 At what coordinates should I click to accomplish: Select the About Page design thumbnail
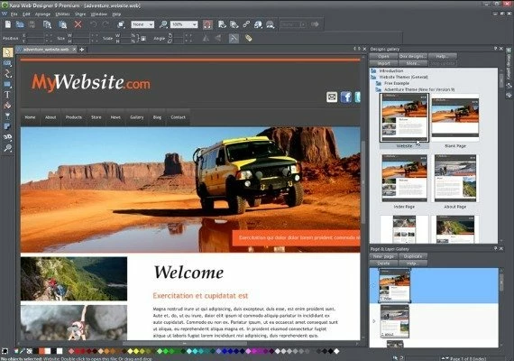455,178
